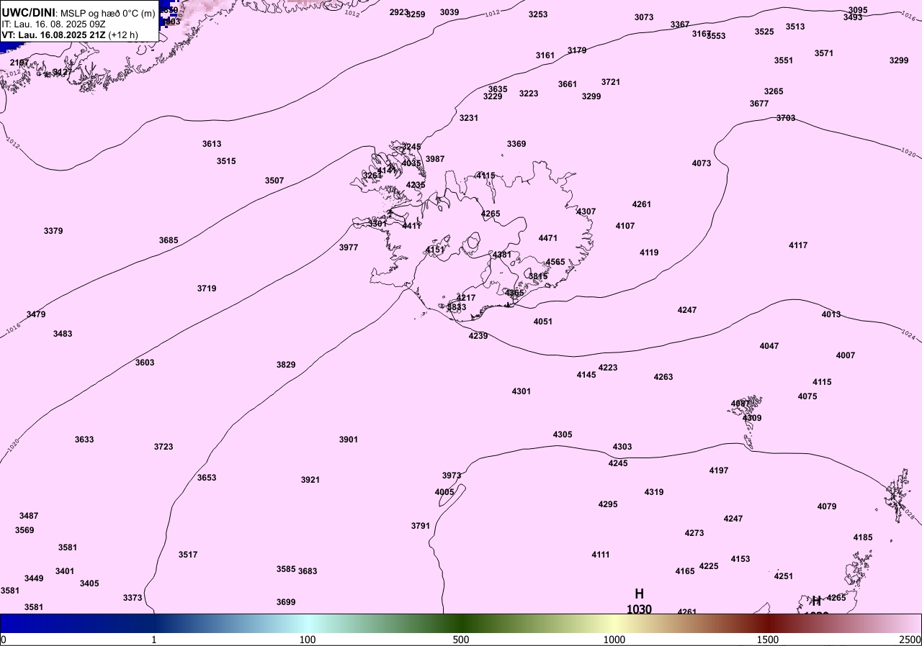Click the value 4117 on the right side
Screen dimensions: 922x646
[x=798, y=245]
